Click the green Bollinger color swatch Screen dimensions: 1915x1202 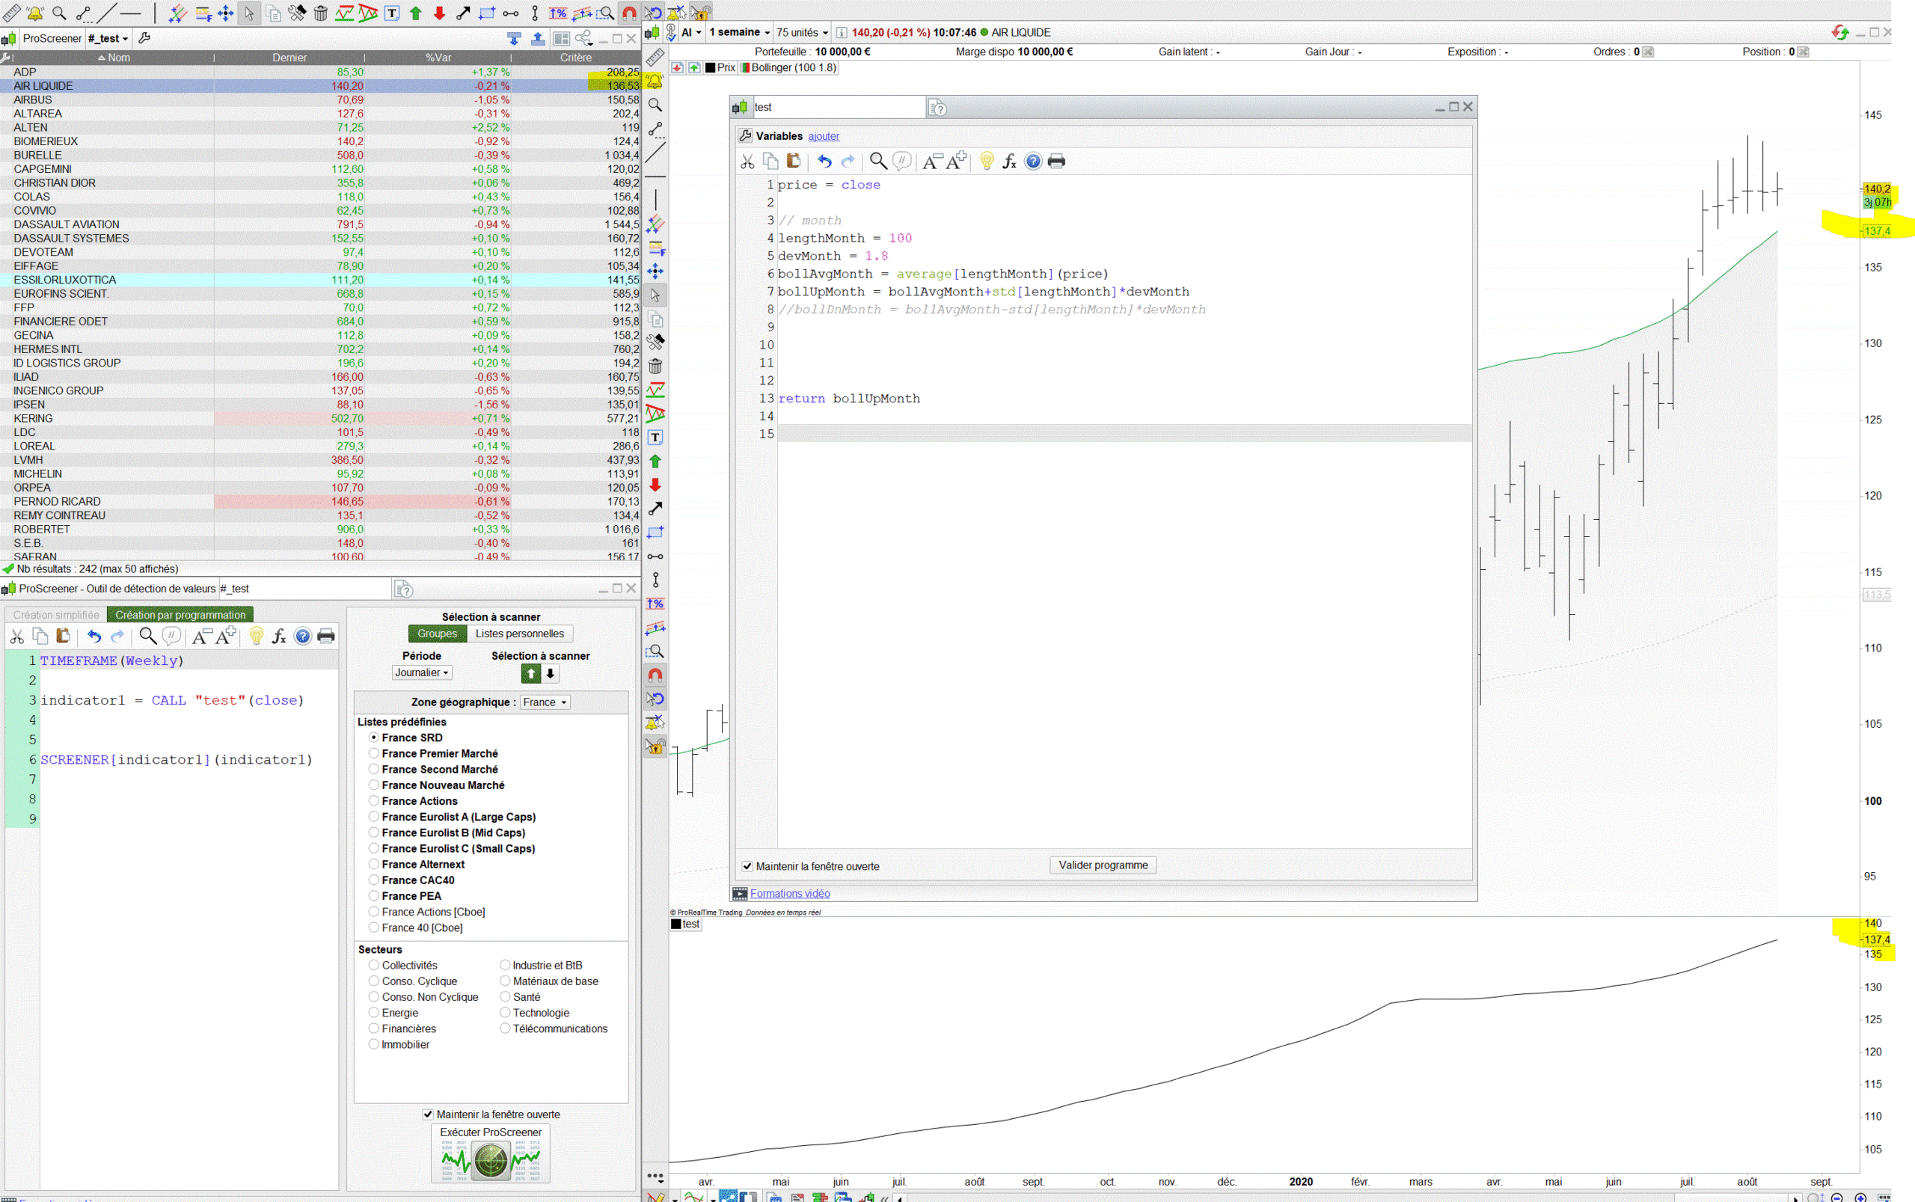(746, 67)
